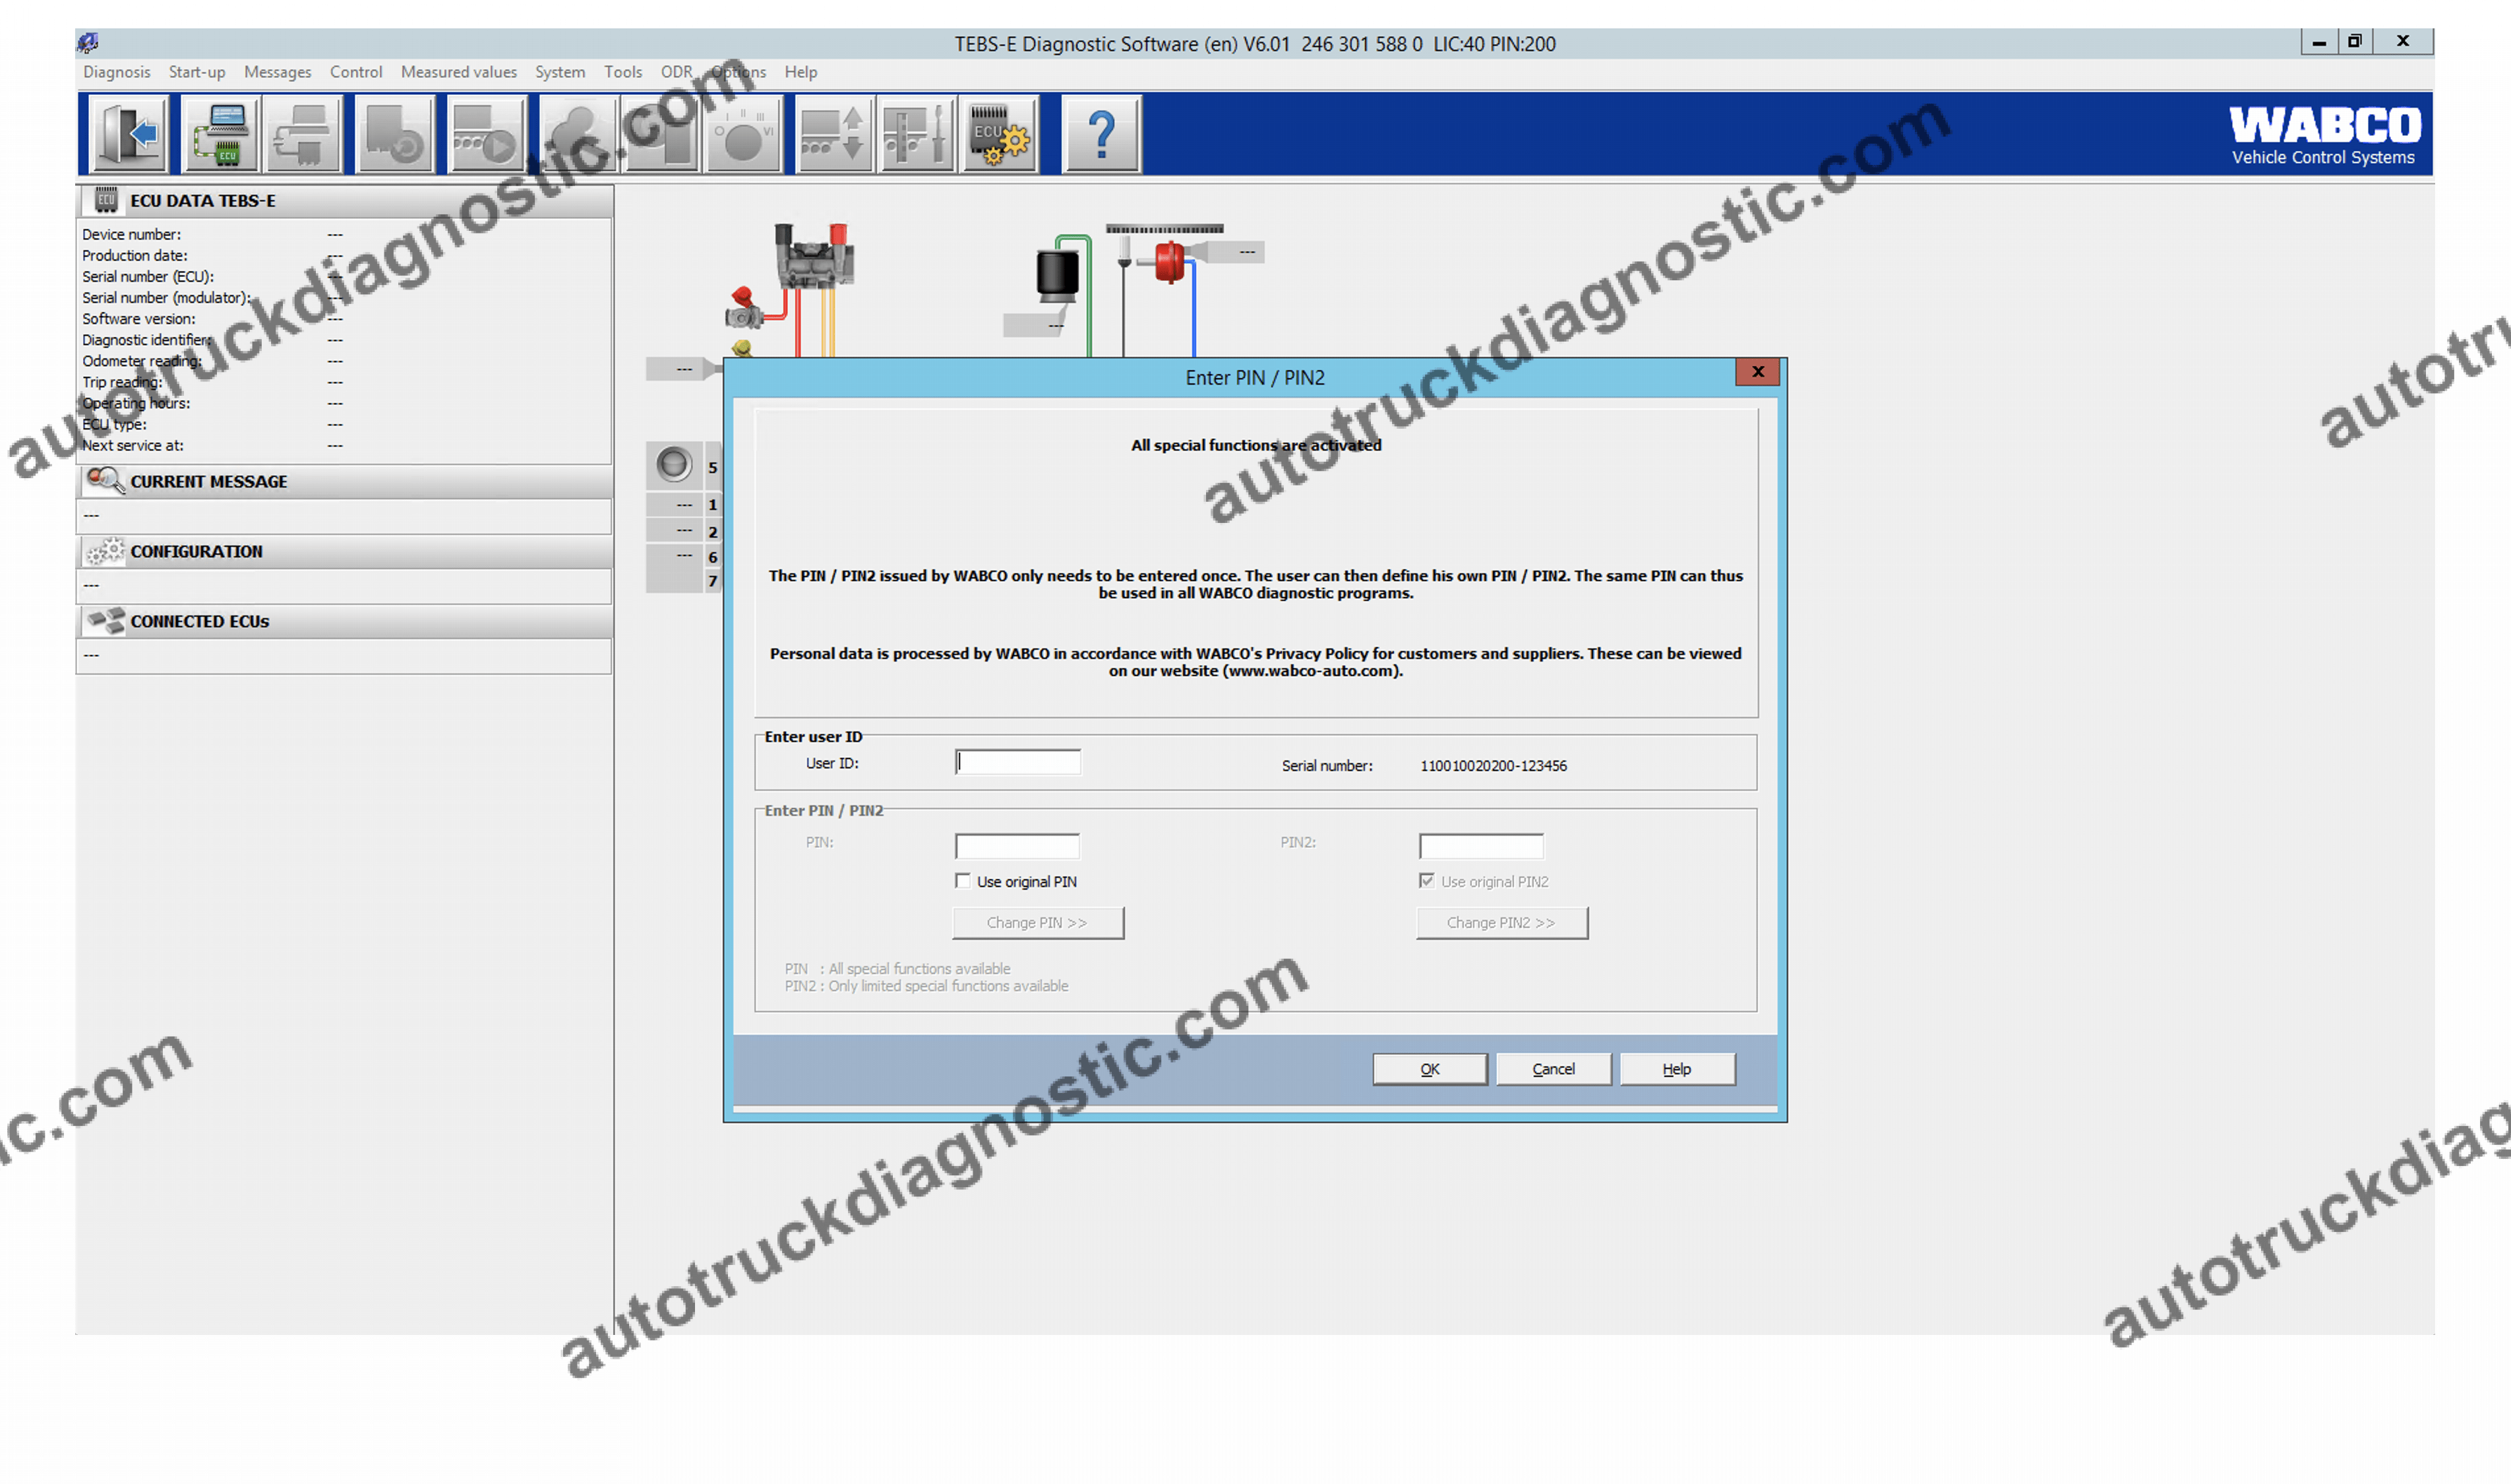Open the print function icon
Viewport: 2511px width, 1484px height.
[x=303, y=133]
